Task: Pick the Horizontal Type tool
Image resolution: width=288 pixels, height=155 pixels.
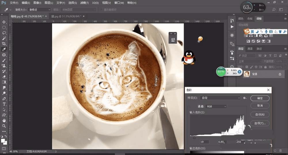Action: pos(4,104)
